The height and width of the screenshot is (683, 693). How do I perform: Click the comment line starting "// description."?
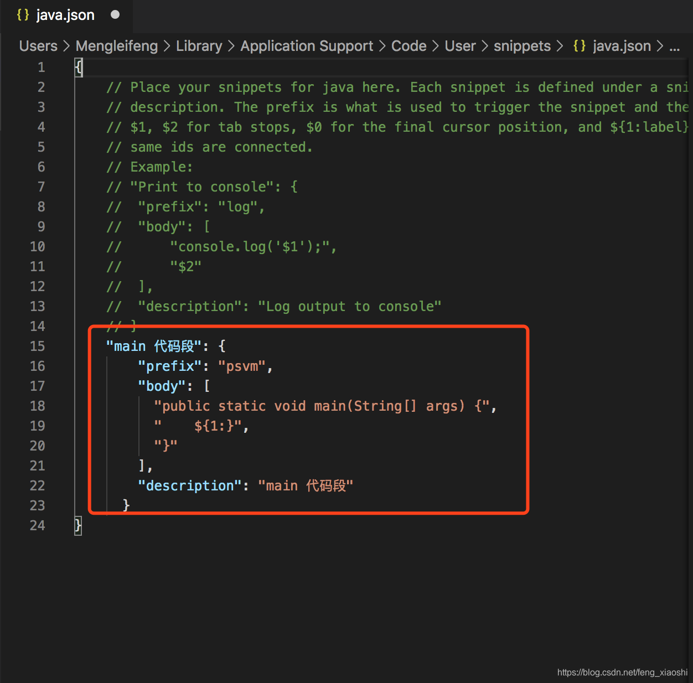tap(397, 107)
